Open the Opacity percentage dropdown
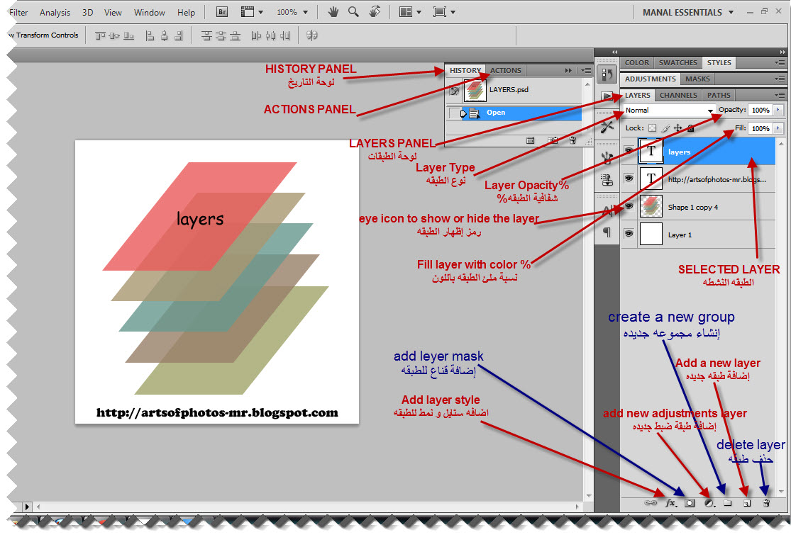Image resolution: width=791 pixels, height=542 pixels. click(x=778, y=111)
